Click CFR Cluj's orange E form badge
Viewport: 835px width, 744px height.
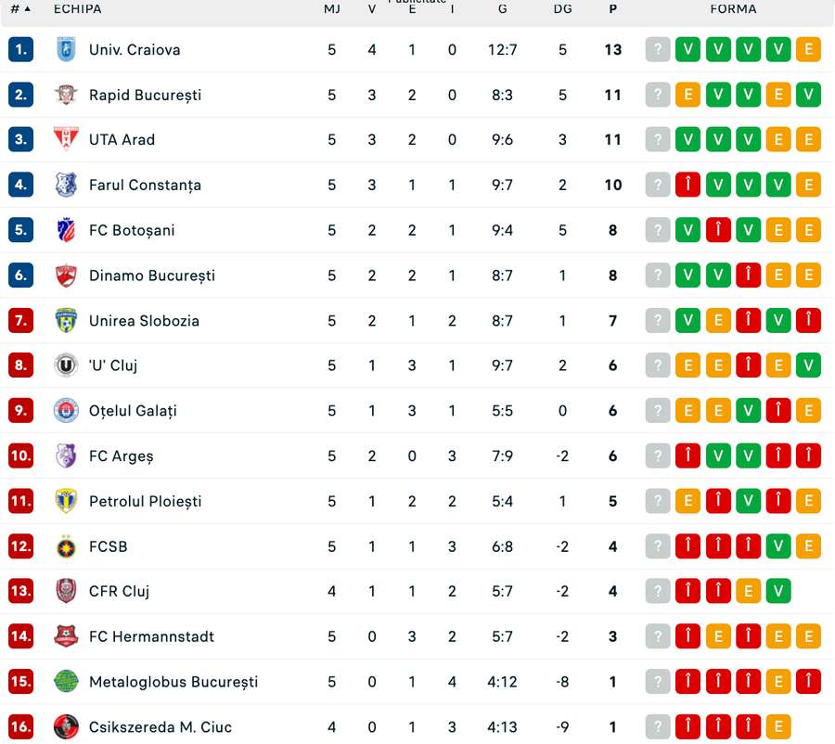point(748,591)
